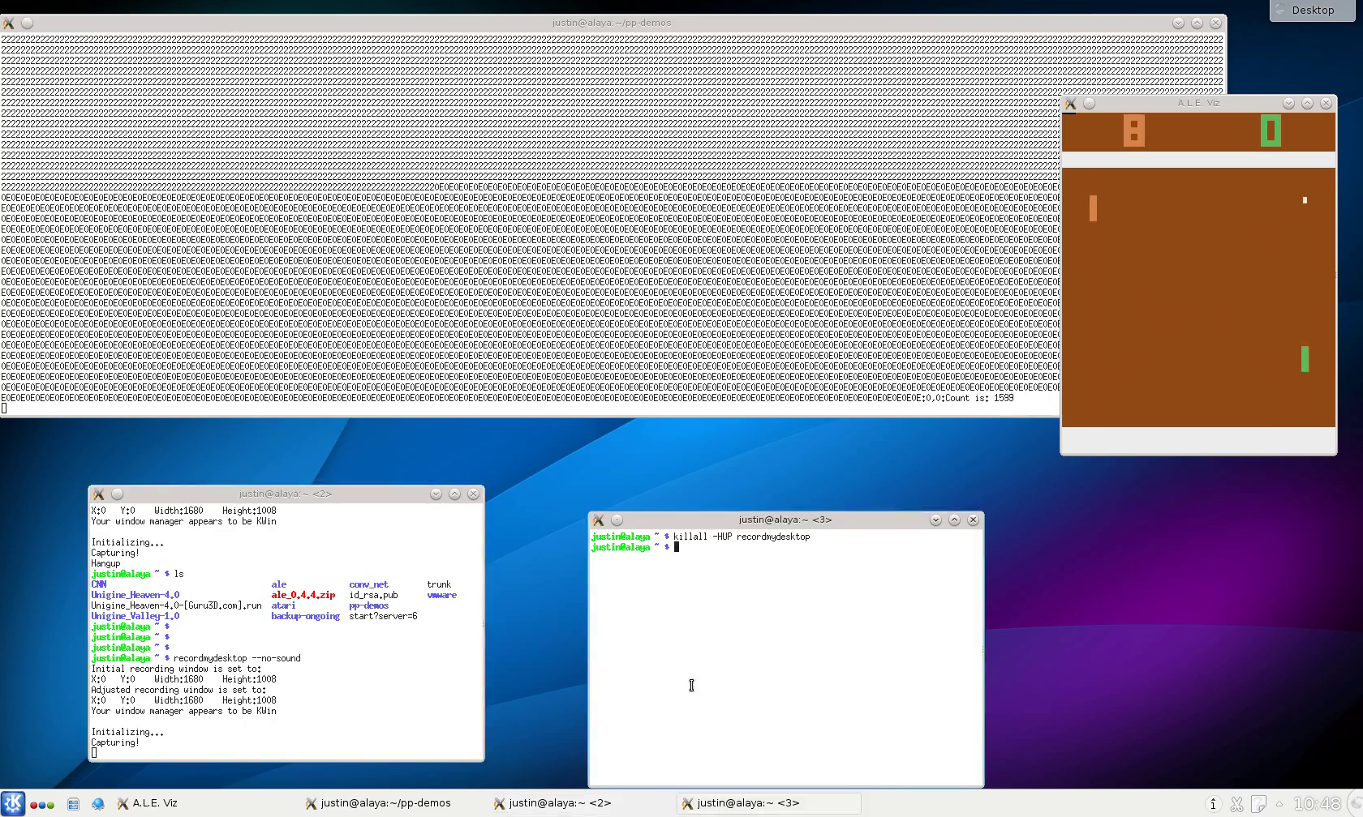Screen dimensions: 1363x817
Task: Toggle on-all-desktops pin for terminal <3> window
Action: pos(617,520)
